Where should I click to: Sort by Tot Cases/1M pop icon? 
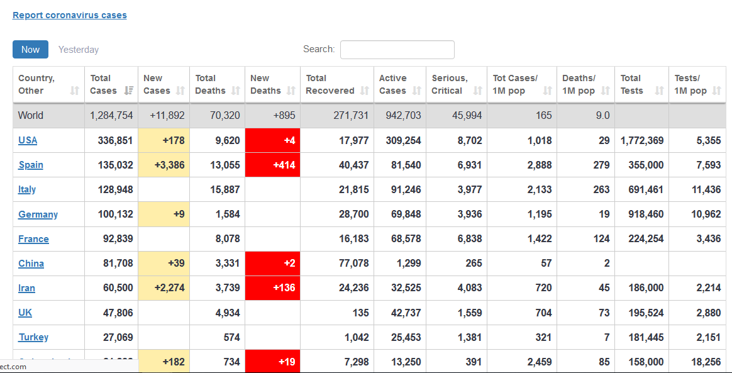coord(548,91)
